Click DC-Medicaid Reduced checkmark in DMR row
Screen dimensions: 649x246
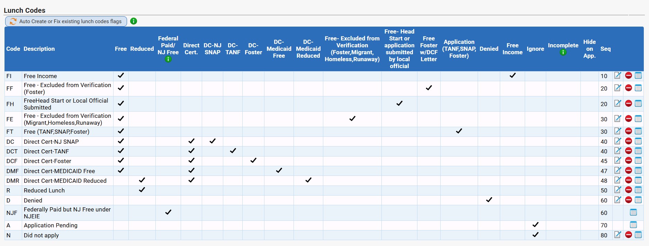(x=308, y=180)
